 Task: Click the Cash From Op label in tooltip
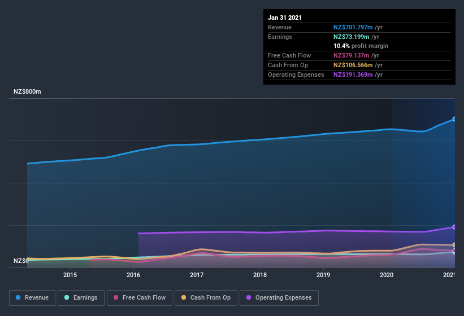tap(288, 65)
